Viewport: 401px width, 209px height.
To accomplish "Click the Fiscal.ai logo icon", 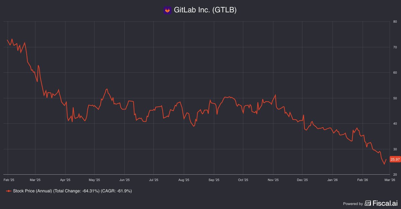I will [x=368, y=203].
